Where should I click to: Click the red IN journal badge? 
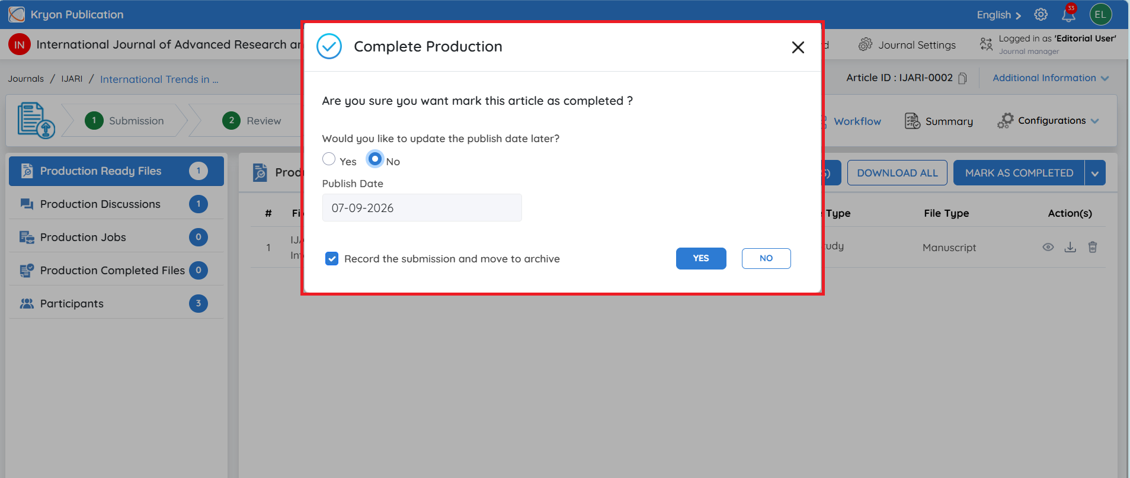point(20,44)
